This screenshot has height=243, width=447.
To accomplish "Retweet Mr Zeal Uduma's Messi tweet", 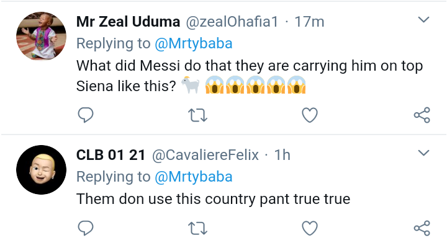I will coord(197,115).
